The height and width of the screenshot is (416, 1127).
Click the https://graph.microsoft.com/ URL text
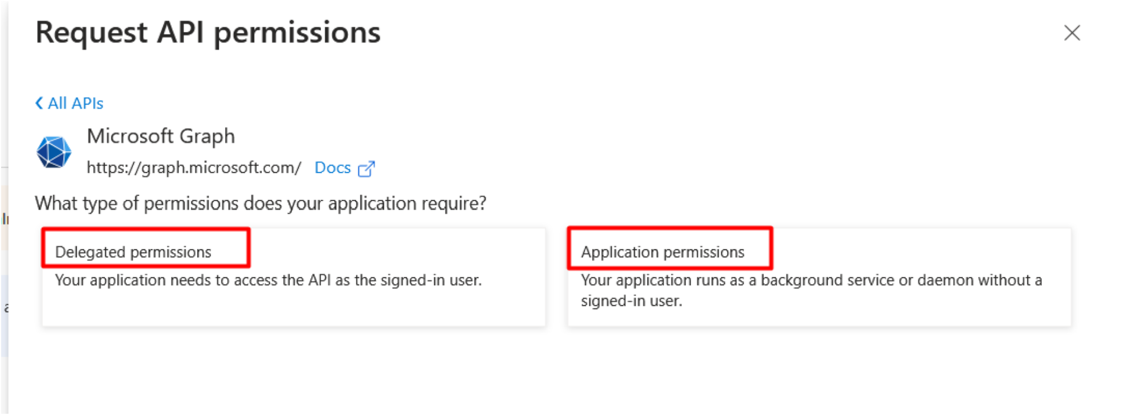coord(194,168)
